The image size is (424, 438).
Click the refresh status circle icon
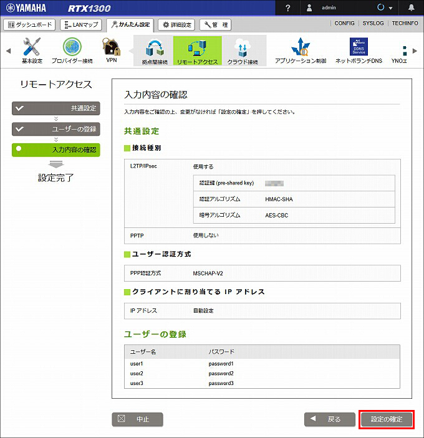coord(381,7)
